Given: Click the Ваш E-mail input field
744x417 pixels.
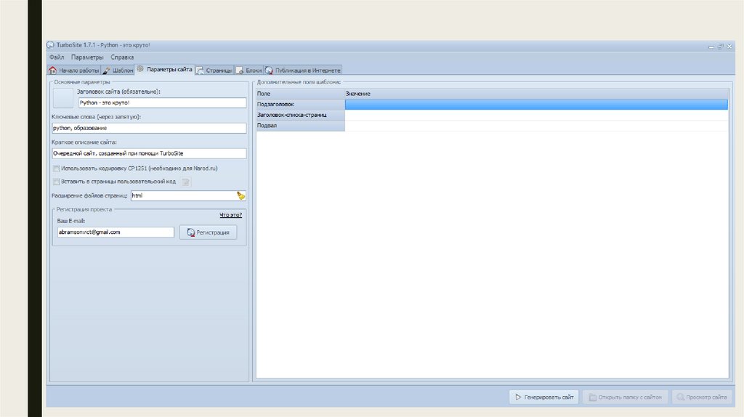Looking at the screenshot, I should tap(116, 232).
